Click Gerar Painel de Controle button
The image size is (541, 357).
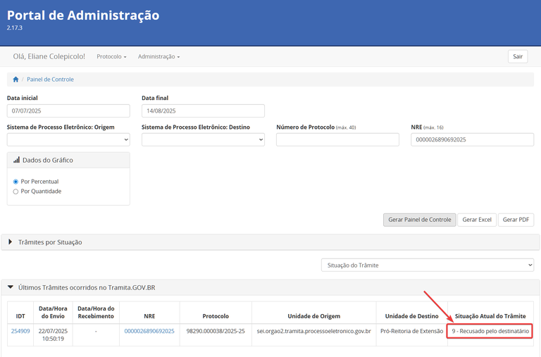click(419, 220)
